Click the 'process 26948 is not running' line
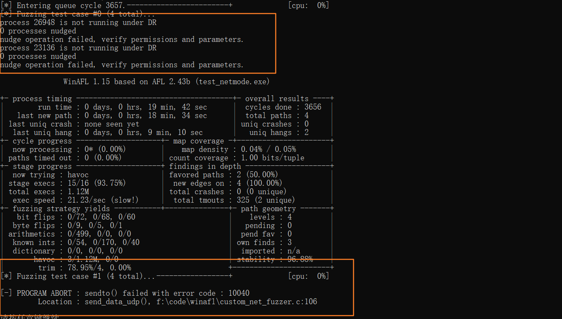 pyautogui.click(x=78, y=22)
